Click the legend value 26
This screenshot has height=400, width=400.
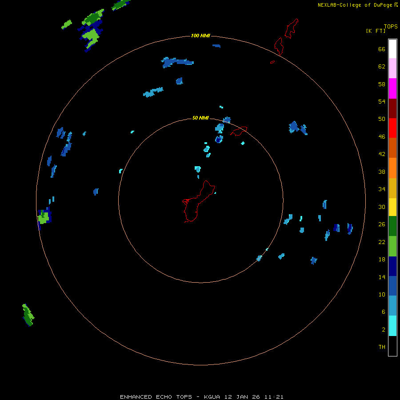coord(382,224)
